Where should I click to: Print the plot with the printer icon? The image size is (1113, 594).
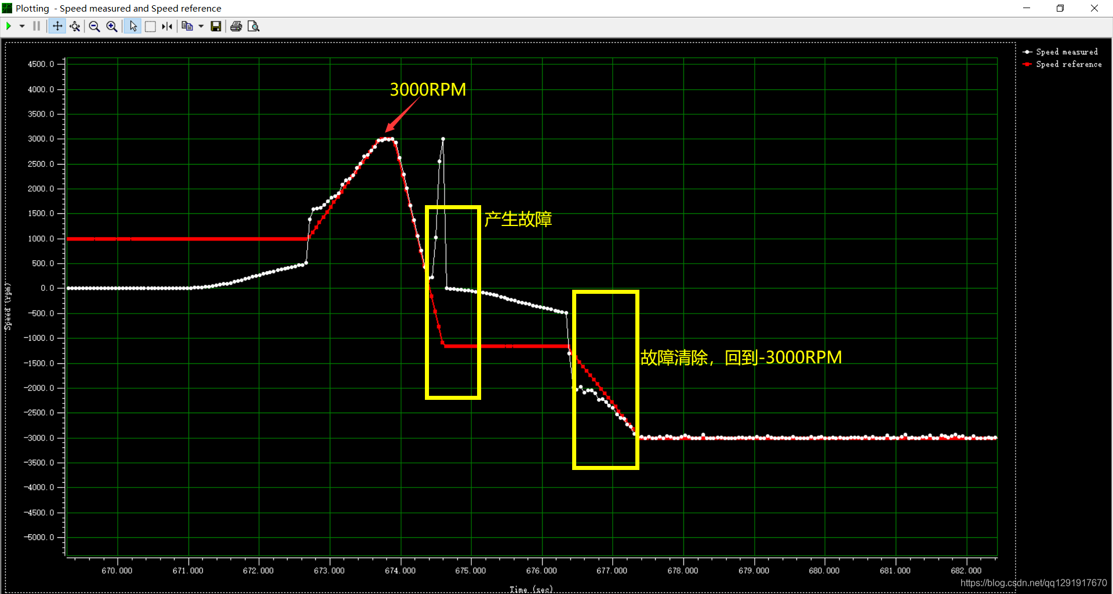[236, 26]
